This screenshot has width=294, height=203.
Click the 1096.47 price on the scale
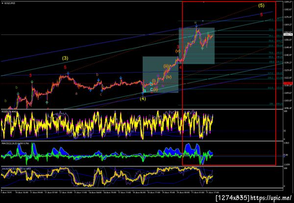point(288,108)
